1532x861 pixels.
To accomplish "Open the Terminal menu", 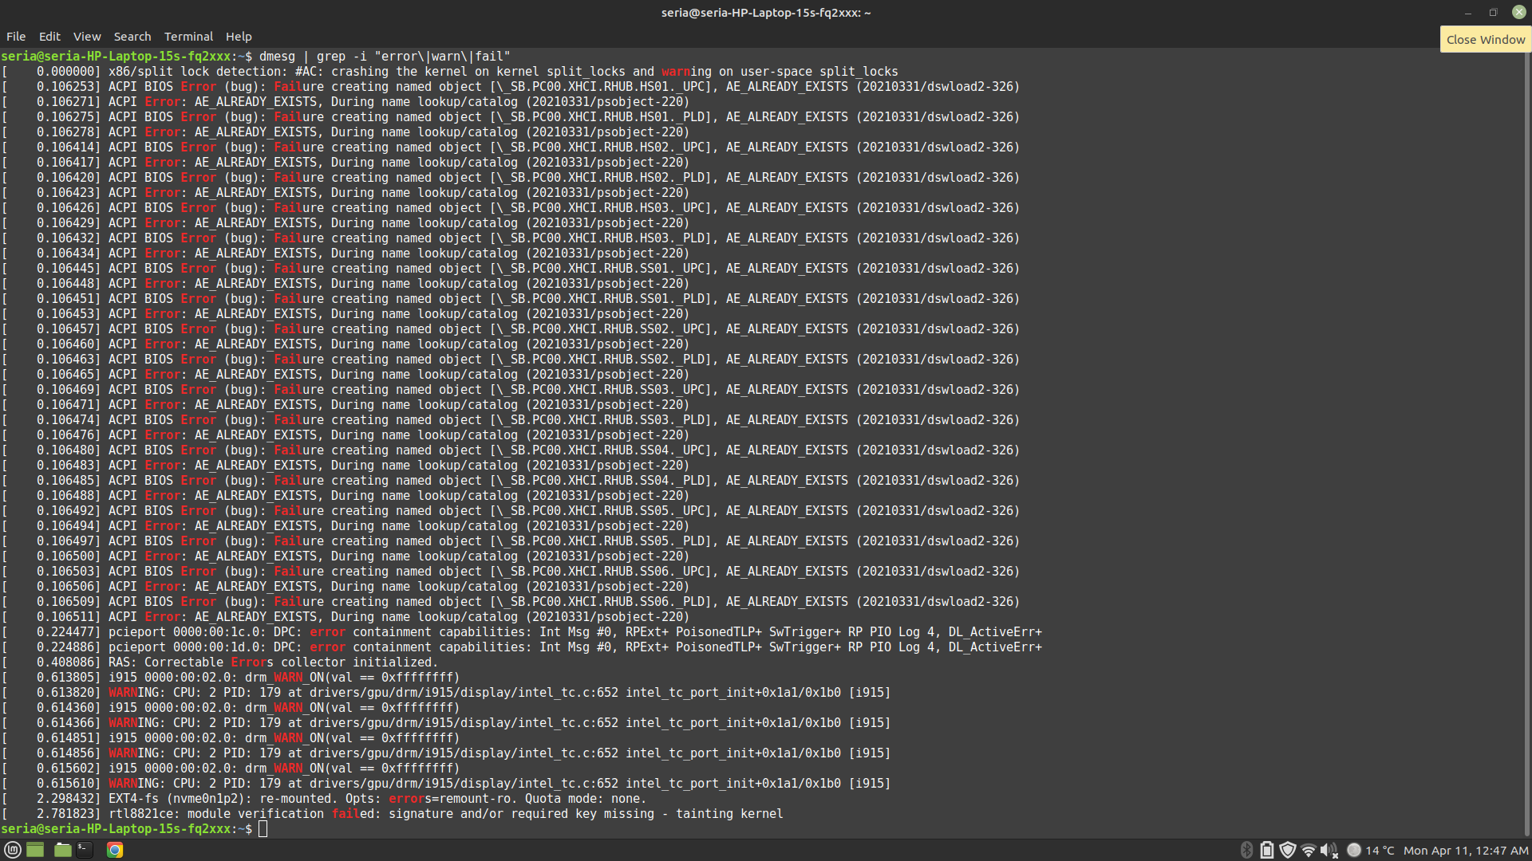I will [188, 37].
